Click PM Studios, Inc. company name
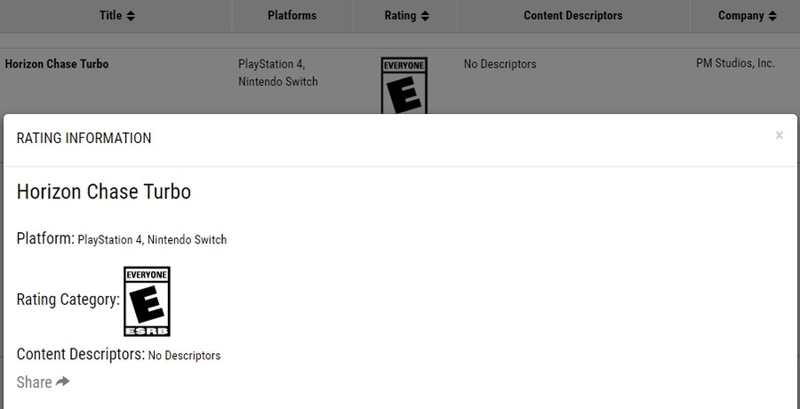Viewport: 800px width, 409px height. (735, 64)
